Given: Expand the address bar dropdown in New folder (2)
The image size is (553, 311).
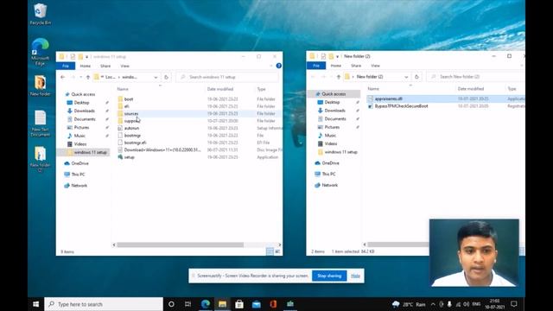Looking at the screenshot, I should (x=406, y=77).
